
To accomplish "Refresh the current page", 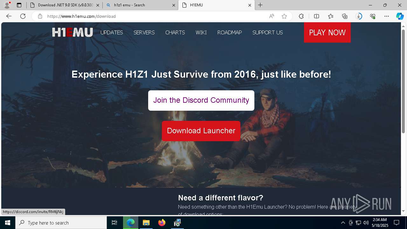I will tap(23, 16).
